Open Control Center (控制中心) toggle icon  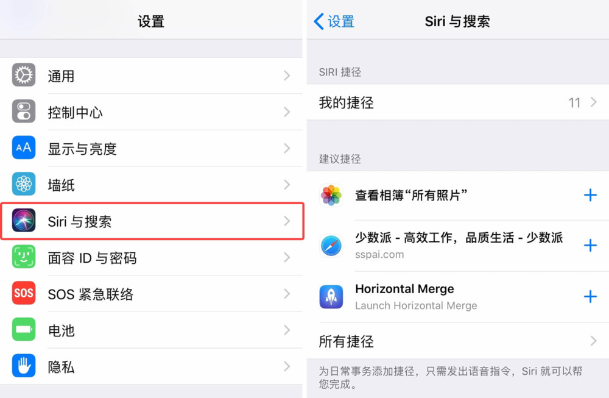pyautogui.click(x=24, y=112)
